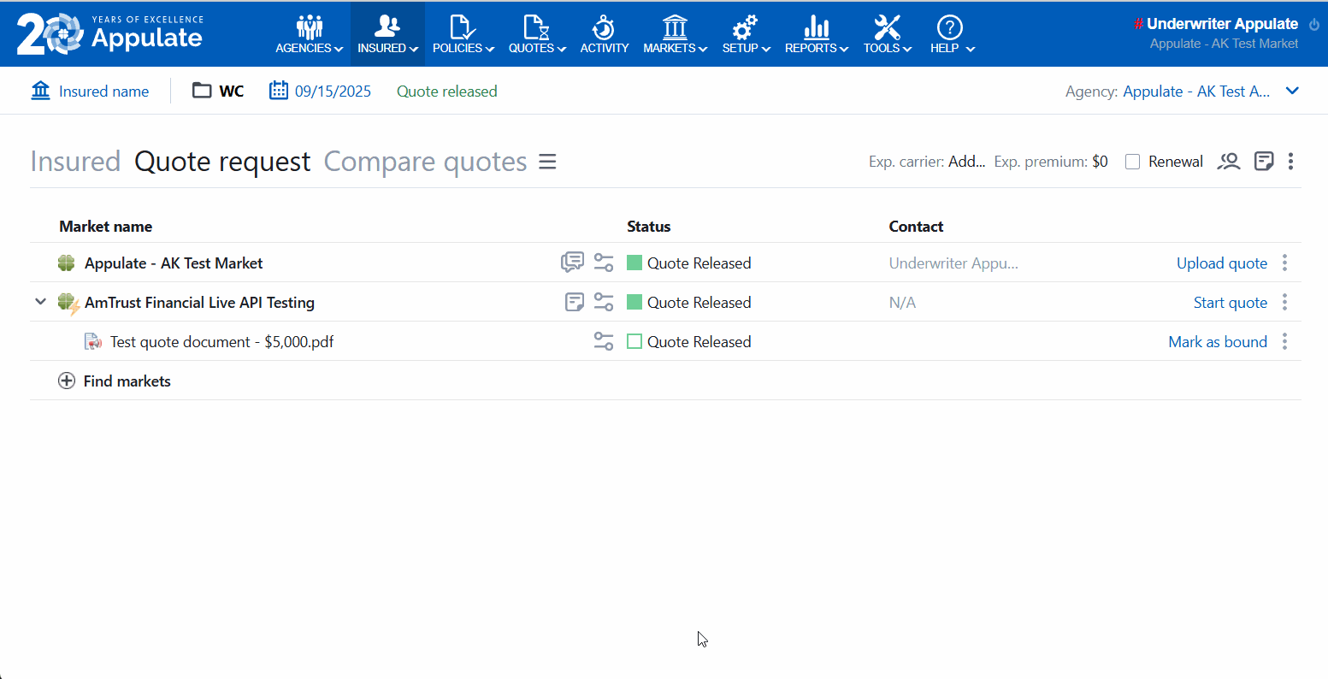Click the Appulate - AK Test Market clover icon
This screenshot has height=679, width=1328.
click(x=67, y=263)
